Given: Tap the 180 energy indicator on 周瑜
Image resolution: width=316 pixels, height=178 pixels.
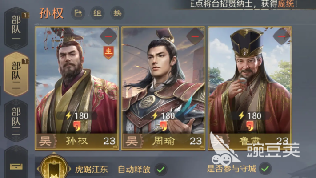Looking at the screenshot, I should click(x=164, y=115).
